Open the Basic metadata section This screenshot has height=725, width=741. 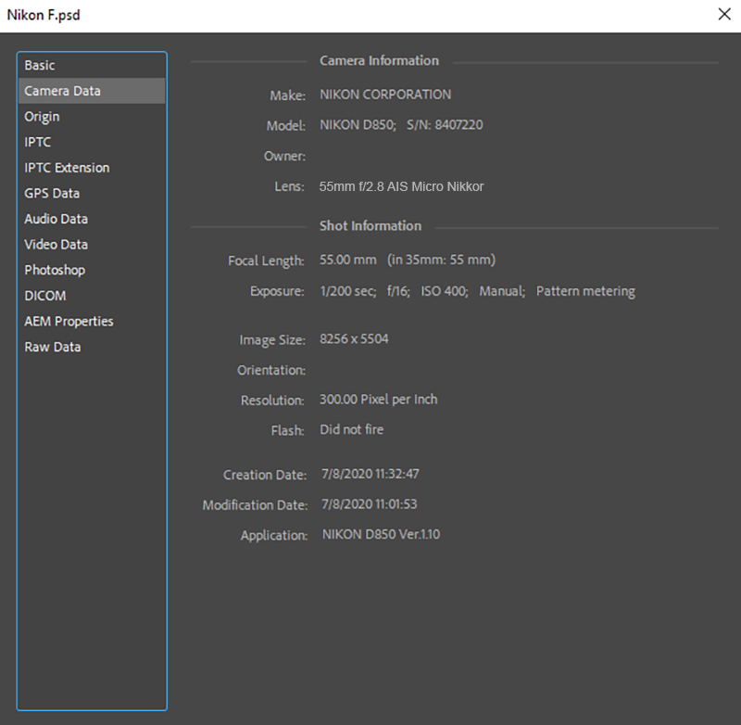[x=40, y=66]
